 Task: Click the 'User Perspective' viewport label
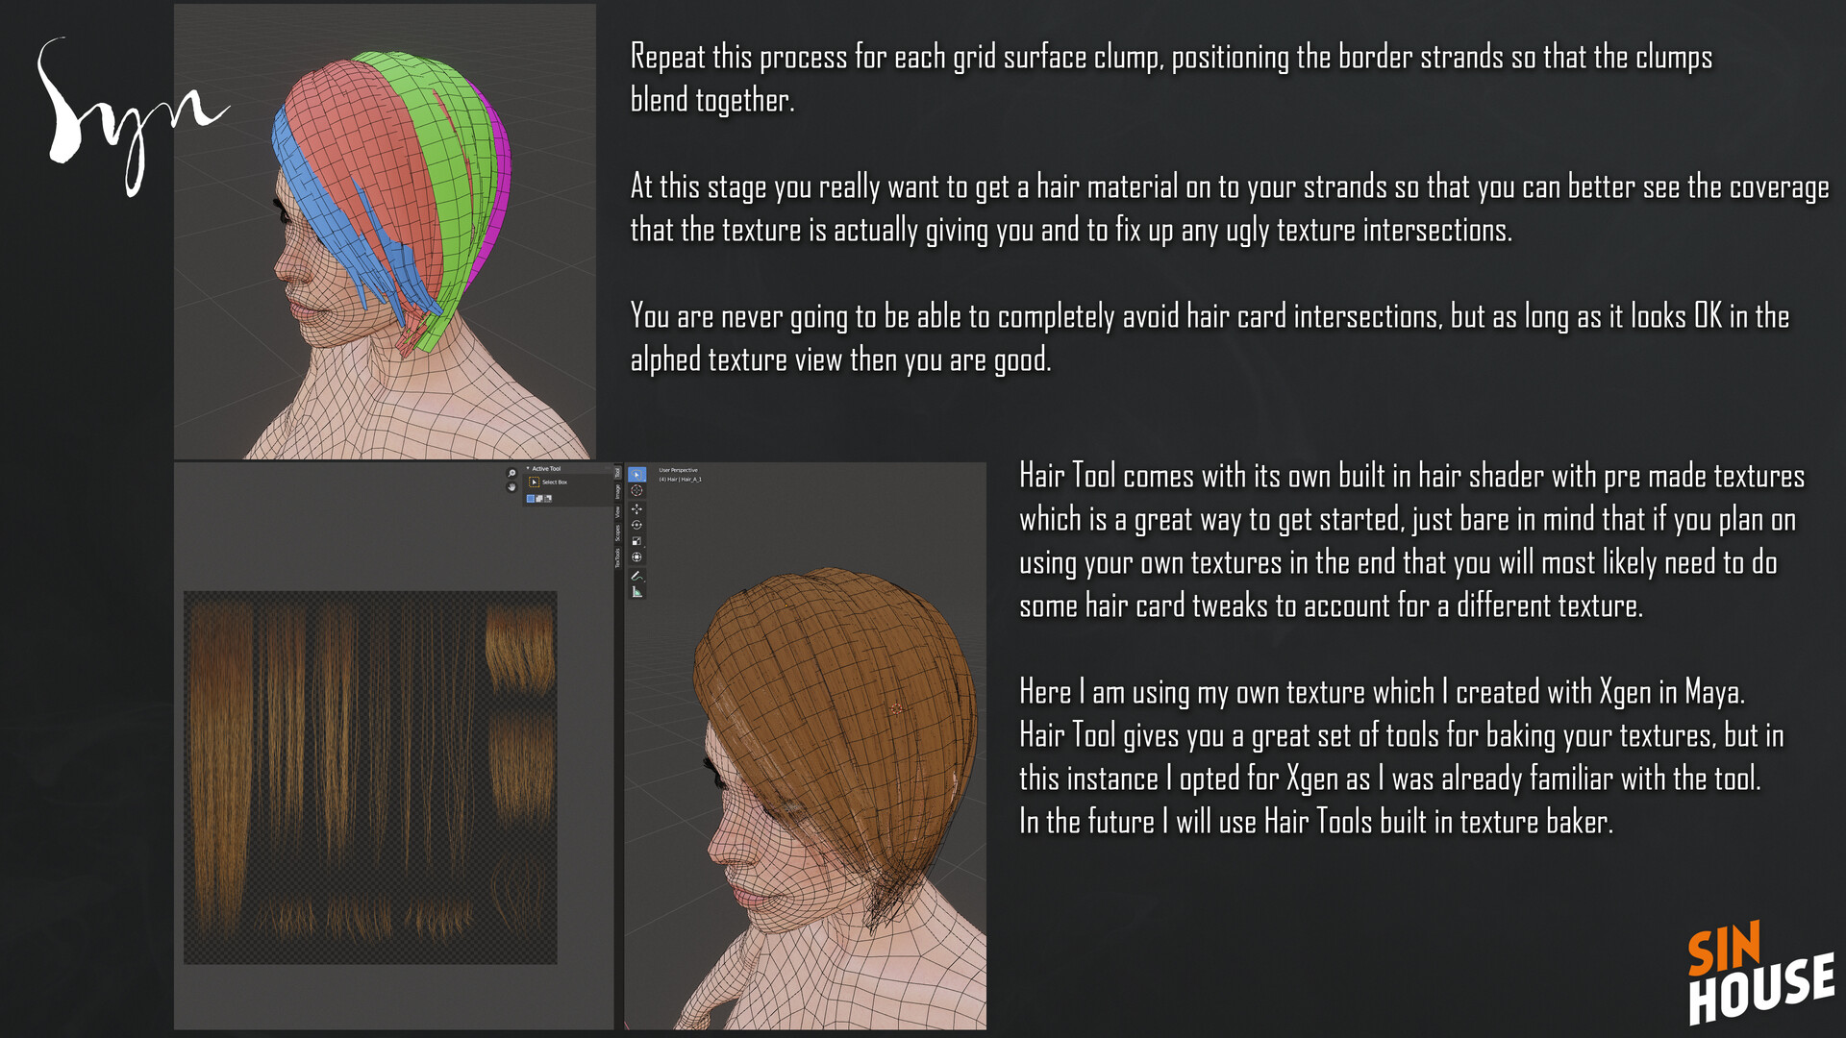[678, 470]
